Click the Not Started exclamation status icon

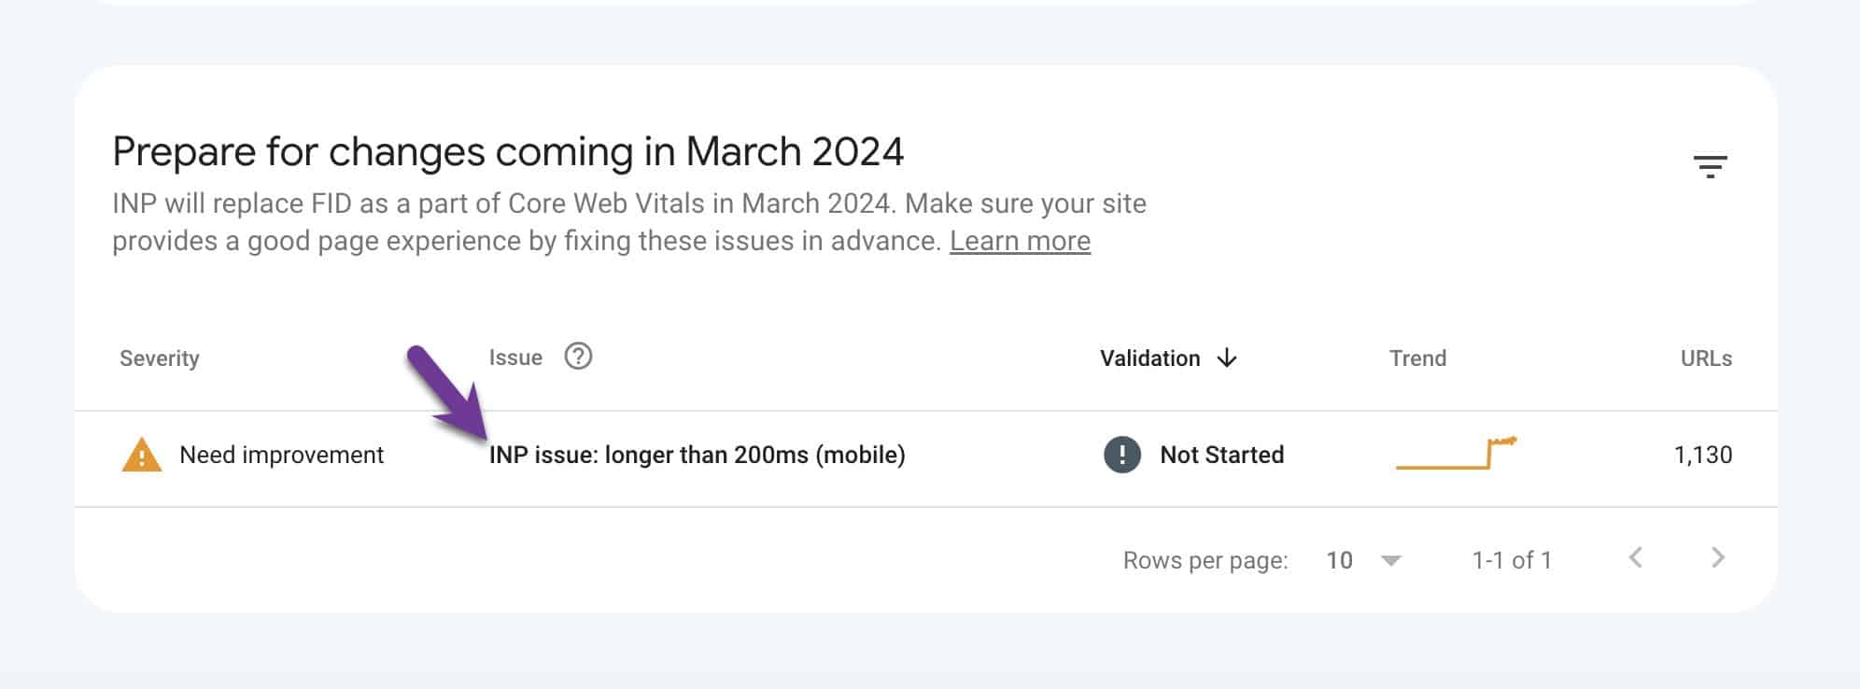tap(1121, 455)
